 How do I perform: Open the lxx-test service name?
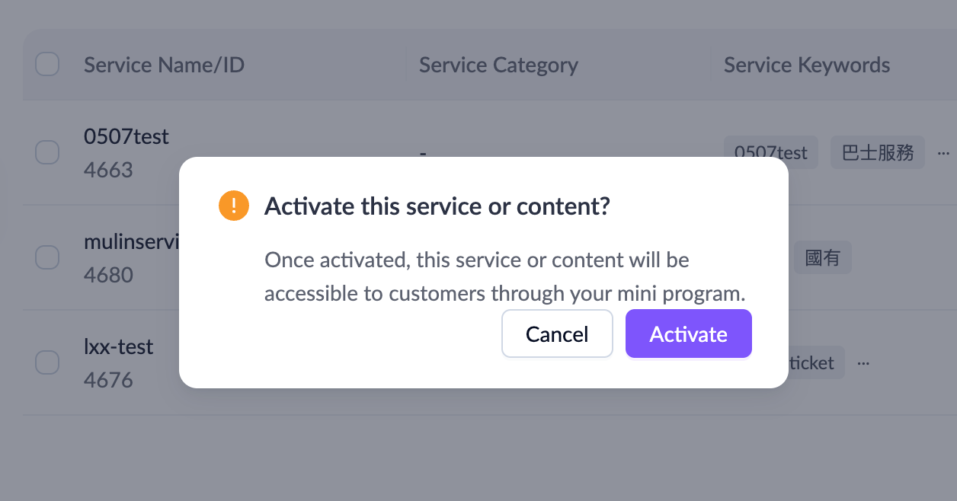click(x=119, y=347)
